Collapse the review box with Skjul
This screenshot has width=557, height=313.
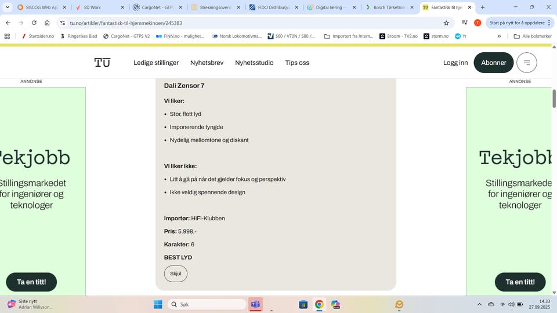(175, 274)
